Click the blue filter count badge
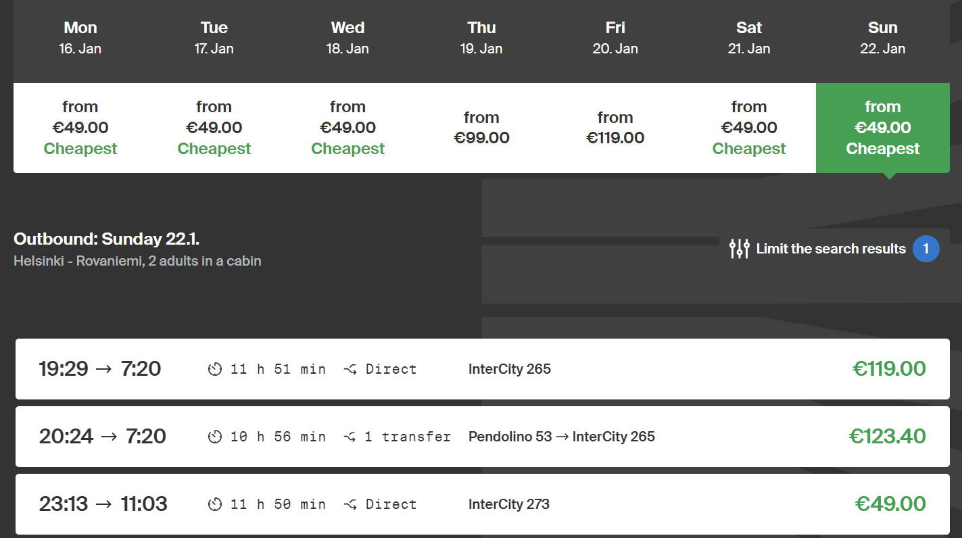 click(925, 249)
